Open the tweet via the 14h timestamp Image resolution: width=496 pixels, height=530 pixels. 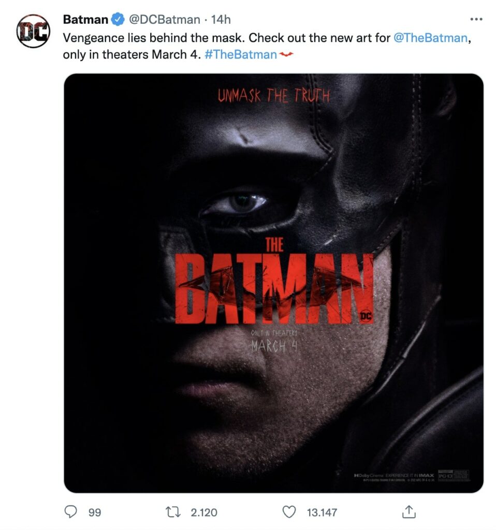coord(221,20)
